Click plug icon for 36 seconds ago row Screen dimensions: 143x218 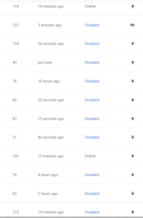coord(133,43)
